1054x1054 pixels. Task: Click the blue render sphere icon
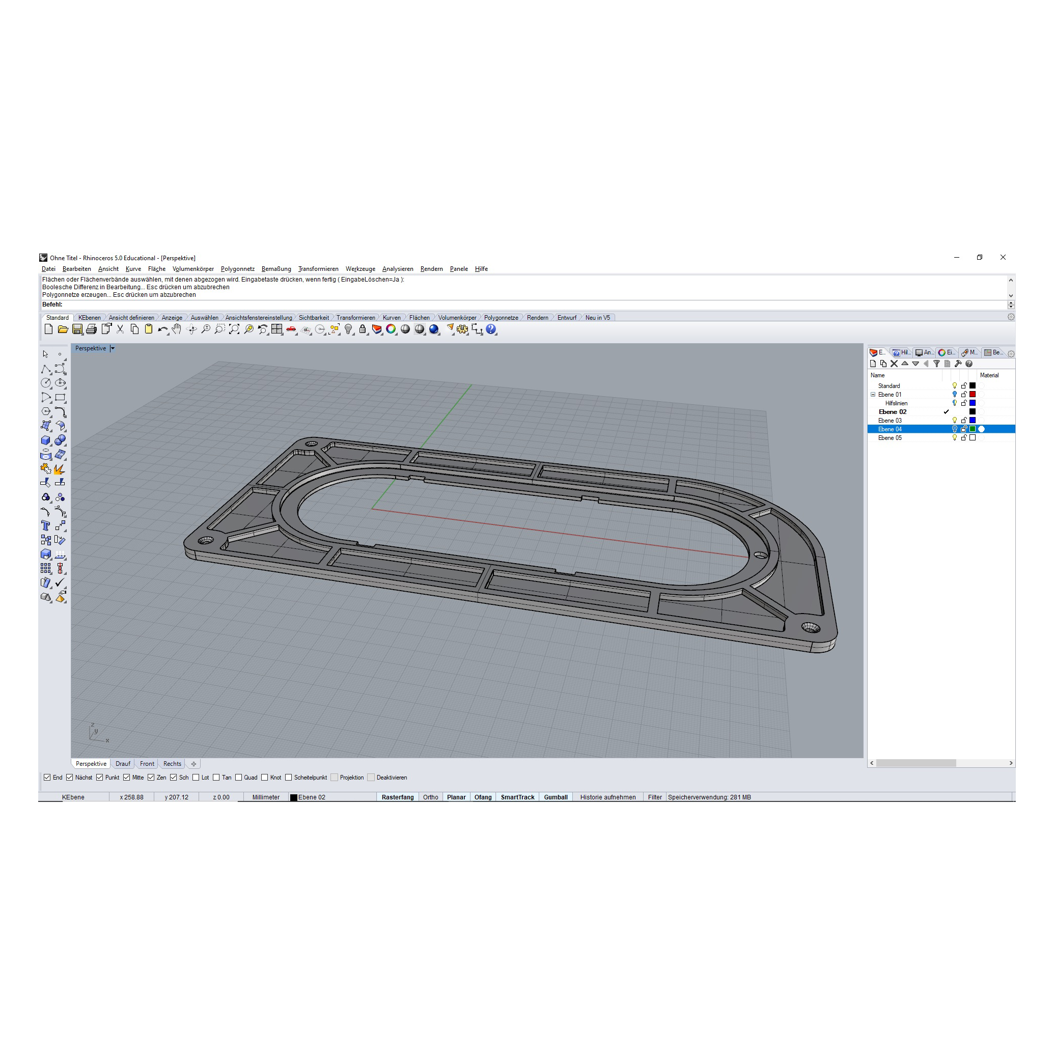coord(434,329)
